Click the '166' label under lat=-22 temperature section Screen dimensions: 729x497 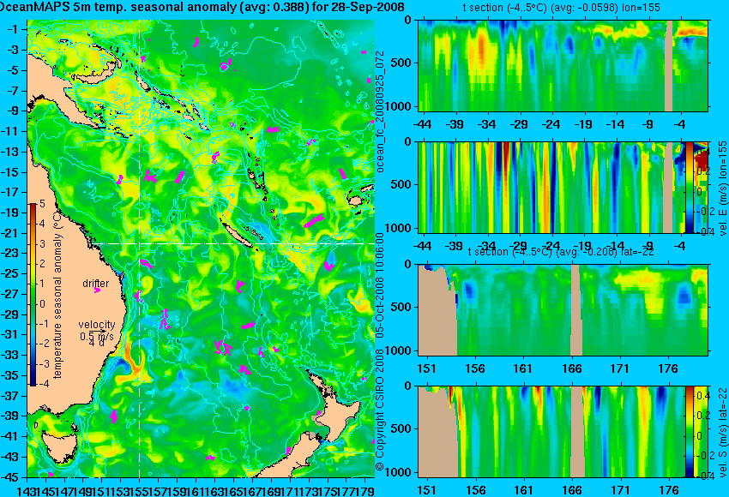(x=572, y=368)
